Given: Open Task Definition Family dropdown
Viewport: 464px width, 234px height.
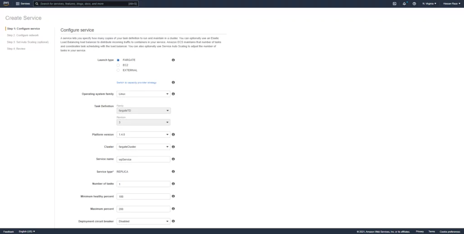Looking at the screenshot, I should tap(144, 111).
